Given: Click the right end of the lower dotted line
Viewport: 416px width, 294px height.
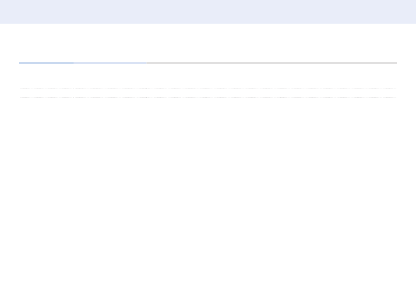Looking at the screenshot, I should (395, 98).
